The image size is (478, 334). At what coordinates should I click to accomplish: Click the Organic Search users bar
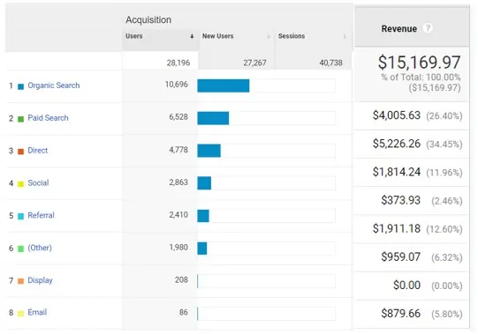click(224, 85)
